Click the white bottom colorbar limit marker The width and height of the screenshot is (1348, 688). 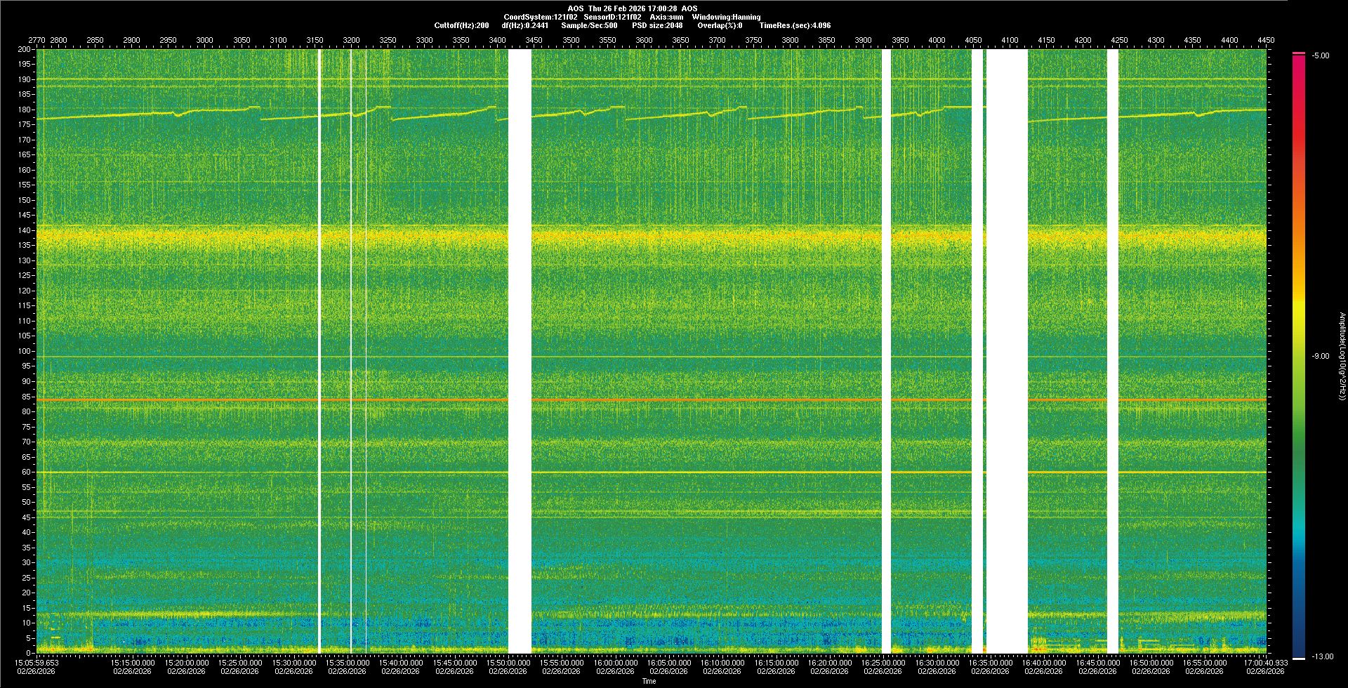pos(1299,658)
